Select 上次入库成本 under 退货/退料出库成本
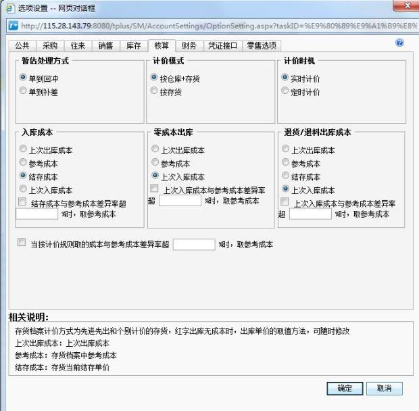Image resolution: width=419 pixels, height=411 pixels. click(x=285, y=189)
